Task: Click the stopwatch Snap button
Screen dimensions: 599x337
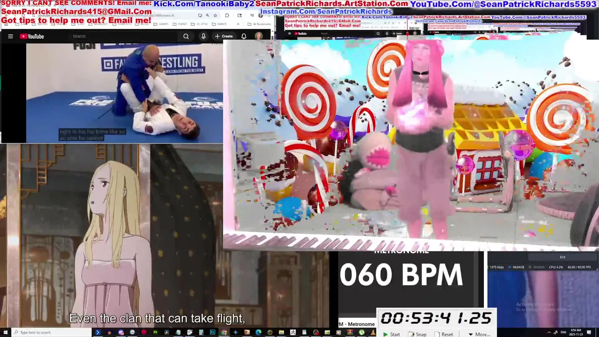Action: (x=417, y=334)
